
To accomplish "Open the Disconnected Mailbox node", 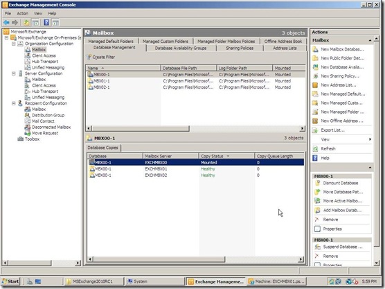I will tap(51, 127).
